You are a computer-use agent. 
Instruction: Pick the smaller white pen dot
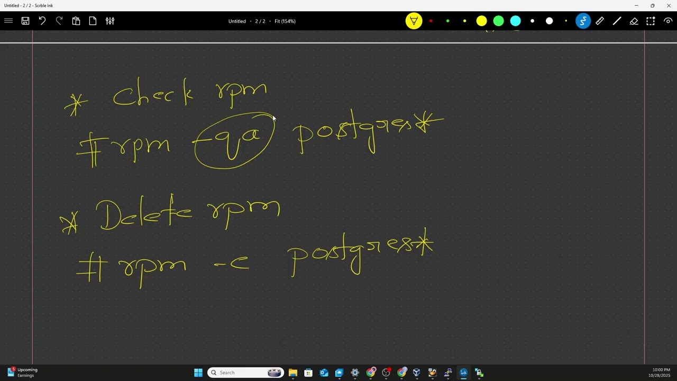click(532, 21)
